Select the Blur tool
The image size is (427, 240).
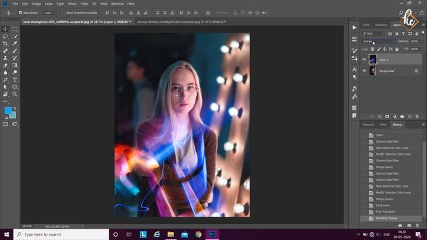[5, 73]
